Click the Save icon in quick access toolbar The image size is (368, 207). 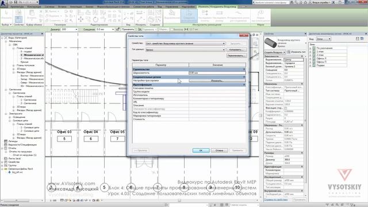point(16,2)
